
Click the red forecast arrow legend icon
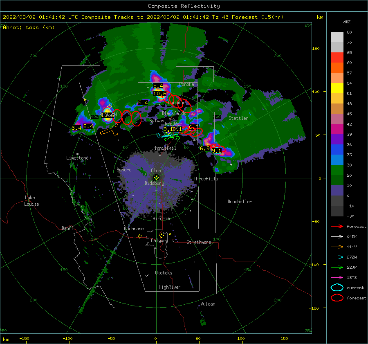337,226
